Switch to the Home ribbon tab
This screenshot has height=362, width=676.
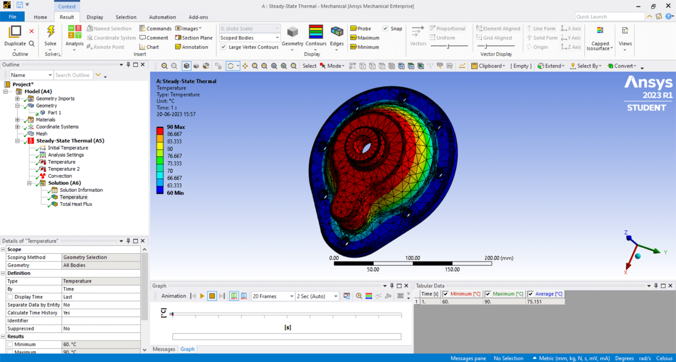coord(41,17)
